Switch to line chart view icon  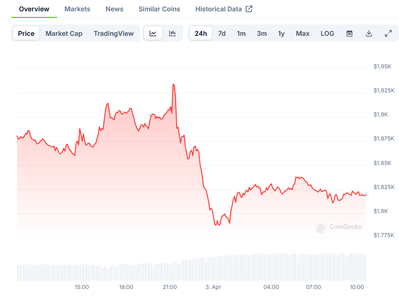[x=153, y=33]
